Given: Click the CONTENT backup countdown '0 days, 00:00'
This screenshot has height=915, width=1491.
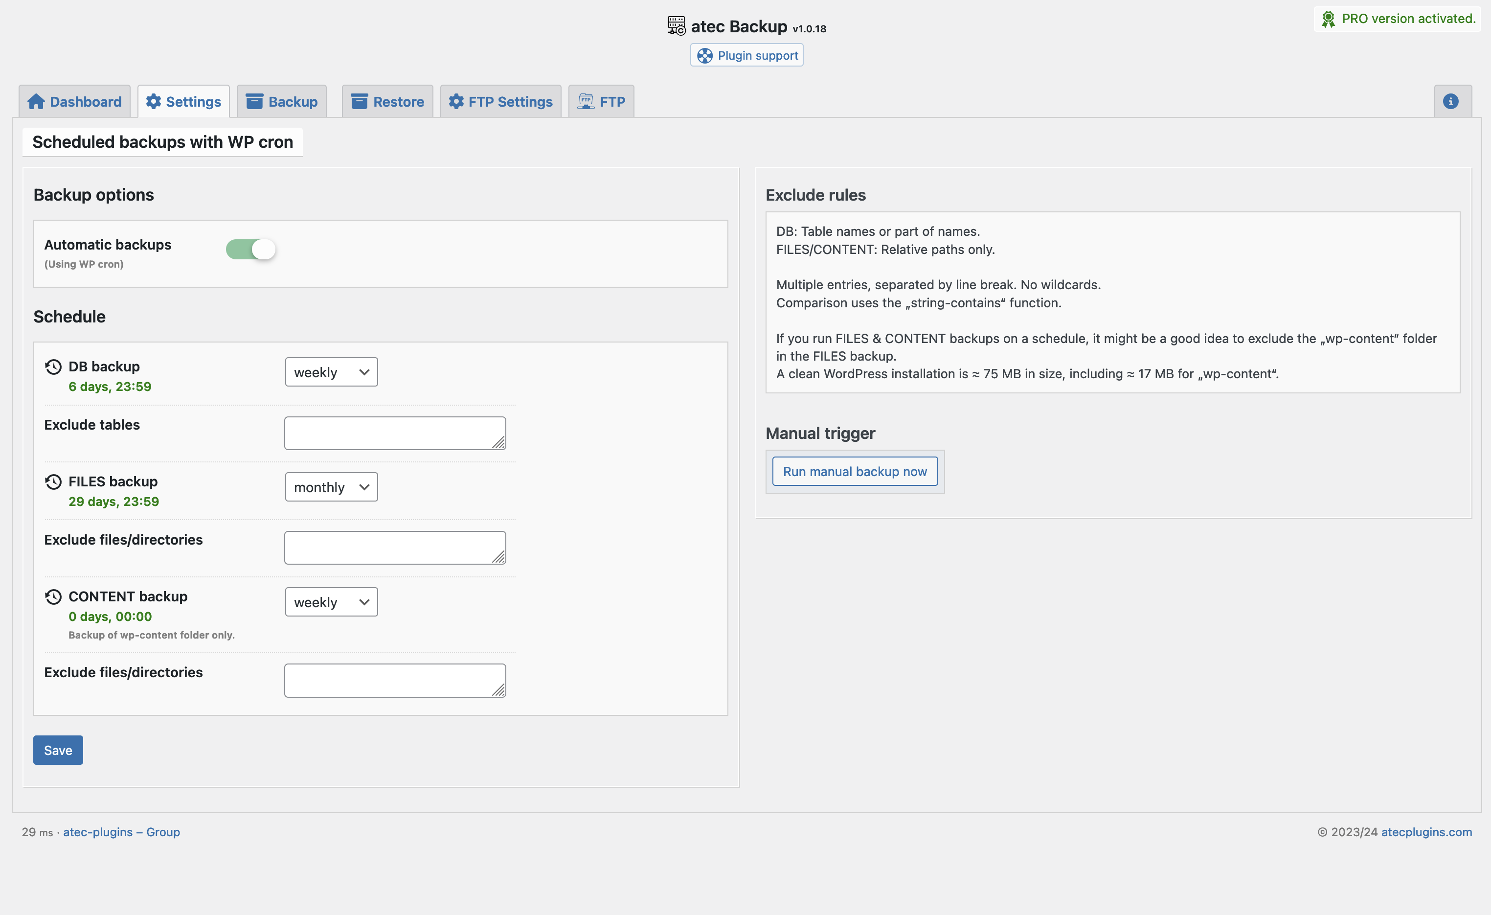Looking at the screenshot, I should click(110, 617).
